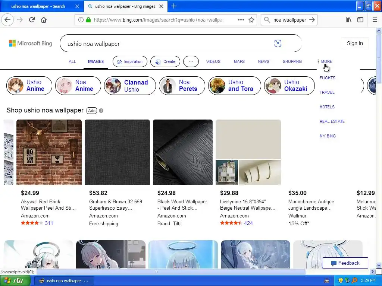The width and height of the screenshot is (382, 286).
Task: Open the Livelynine Beige wallpaper product image
Action: [x=248, y=152]
